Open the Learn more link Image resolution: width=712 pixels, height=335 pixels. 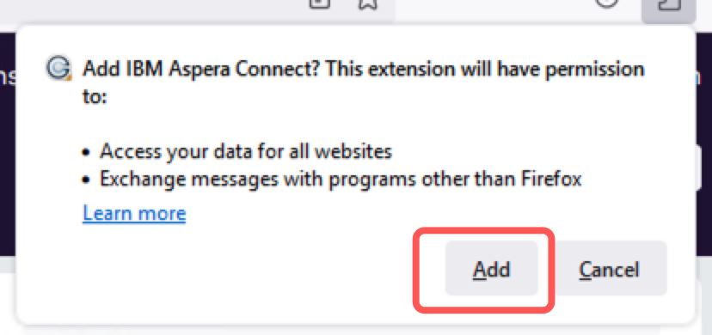(x=134, y=213)
